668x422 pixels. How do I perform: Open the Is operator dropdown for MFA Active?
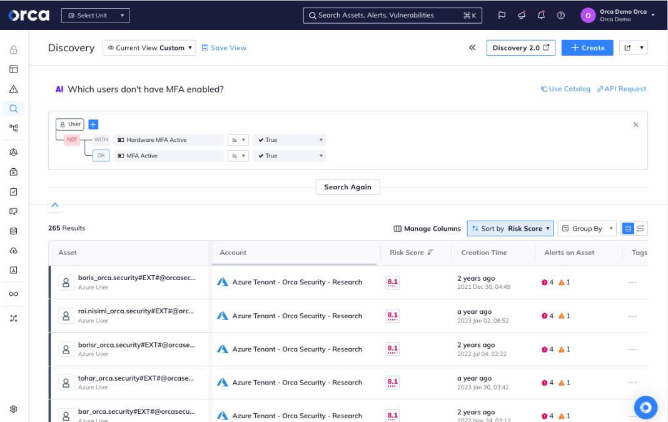click(x=238, y=156)
